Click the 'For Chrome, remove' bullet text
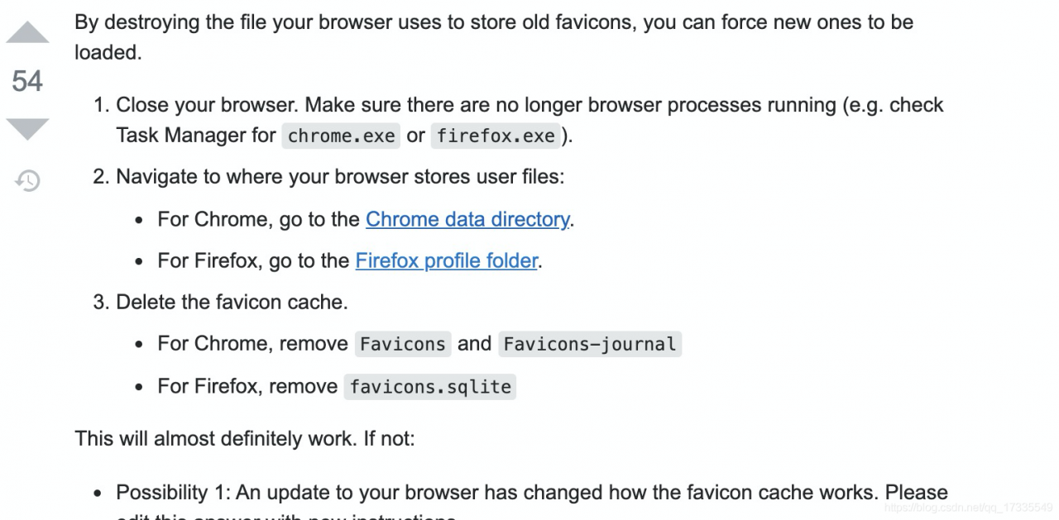Screen dimensions: 1059x520 (x=252, y=344)
